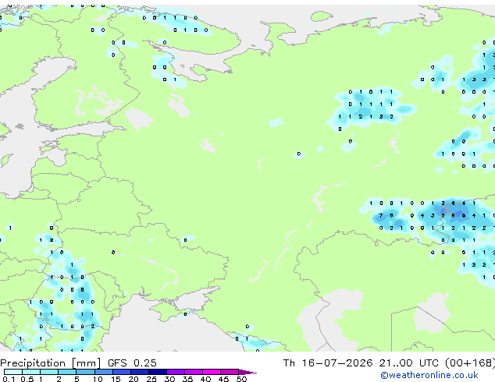The width and height of the screenshot is (495, 382).
Task: Pick the 10–15 mm legend color box
Action: [x=104, y=372]
